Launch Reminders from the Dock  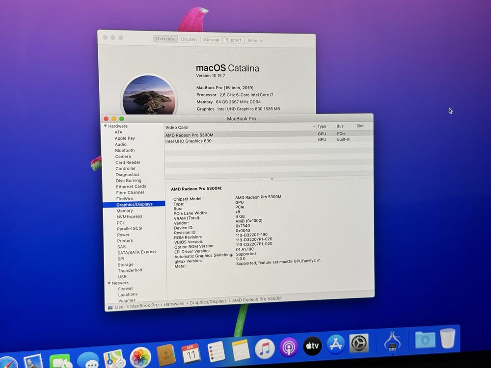click(216, 351)
